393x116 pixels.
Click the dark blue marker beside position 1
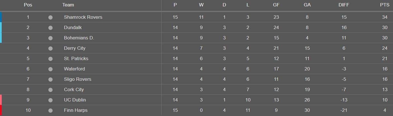click(1, 17)
